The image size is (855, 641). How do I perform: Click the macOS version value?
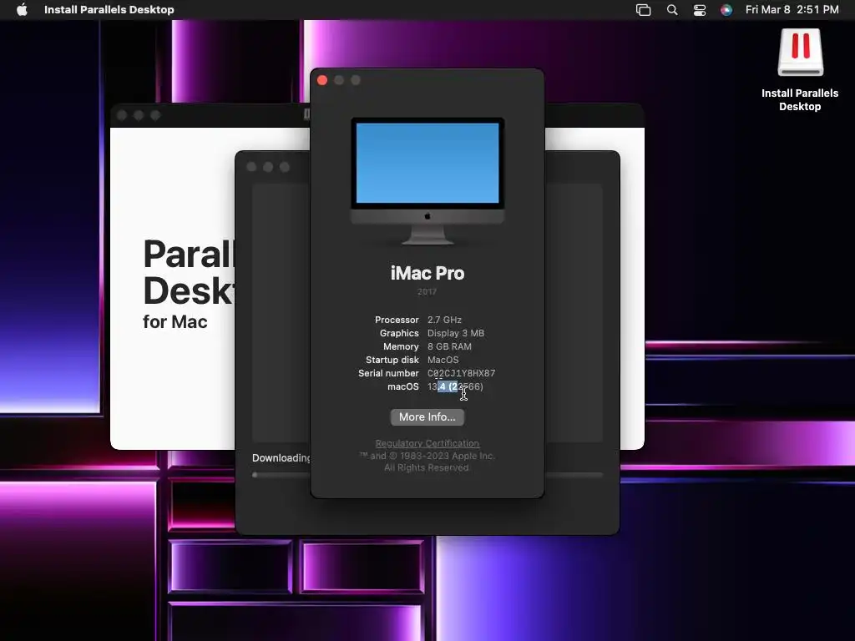455,387
